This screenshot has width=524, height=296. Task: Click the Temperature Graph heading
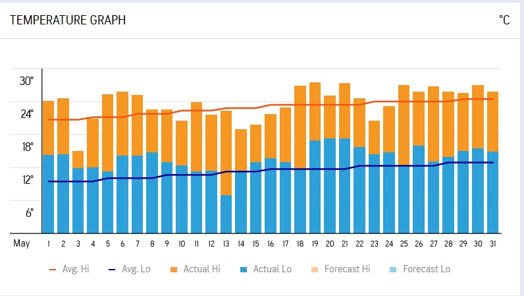pos(68,20)
